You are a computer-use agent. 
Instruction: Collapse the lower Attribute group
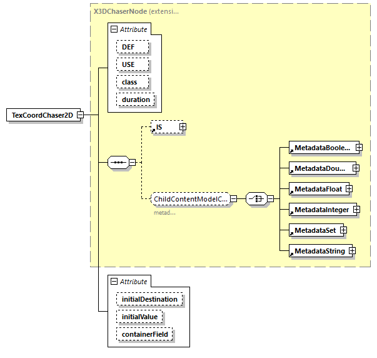[x=113, y=282]
